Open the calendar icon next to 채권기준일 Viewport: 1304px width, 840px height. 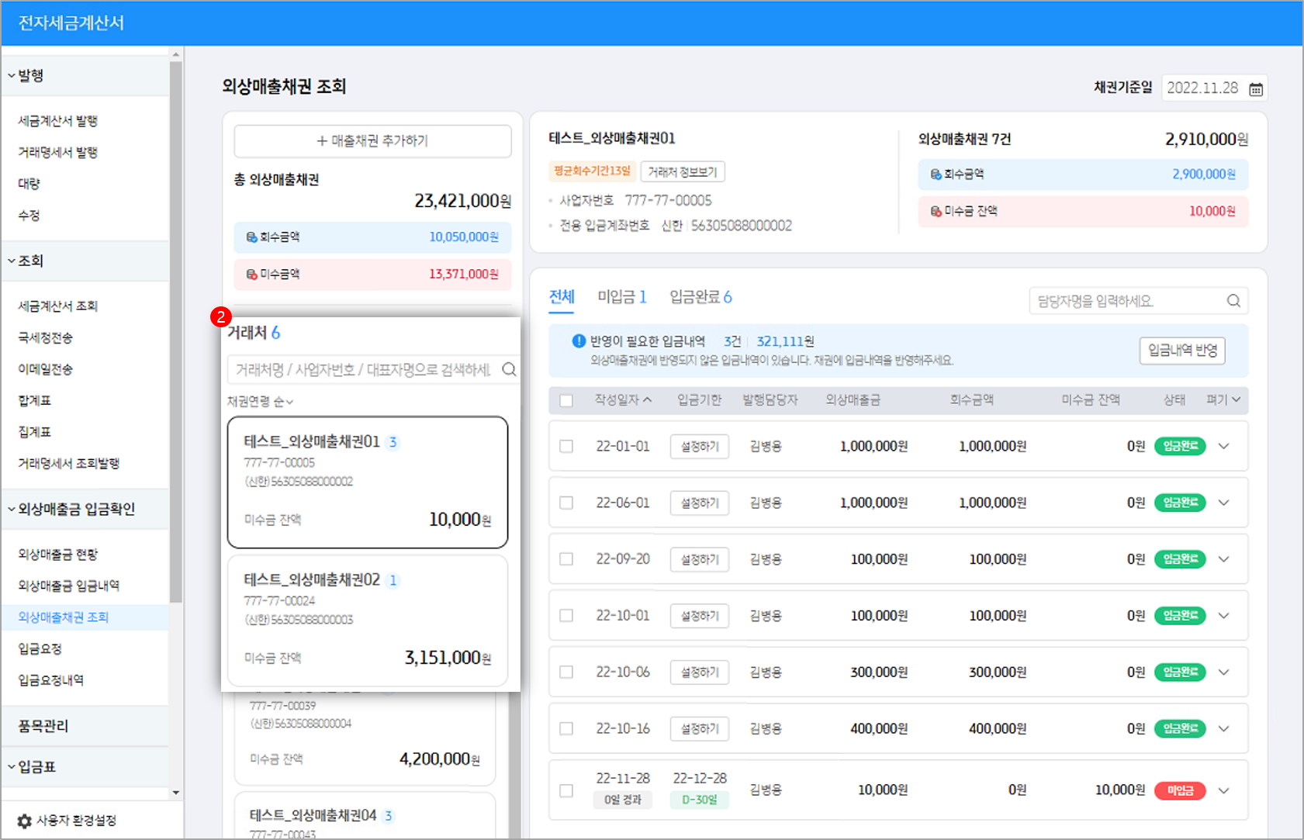tap(1255, 89)
